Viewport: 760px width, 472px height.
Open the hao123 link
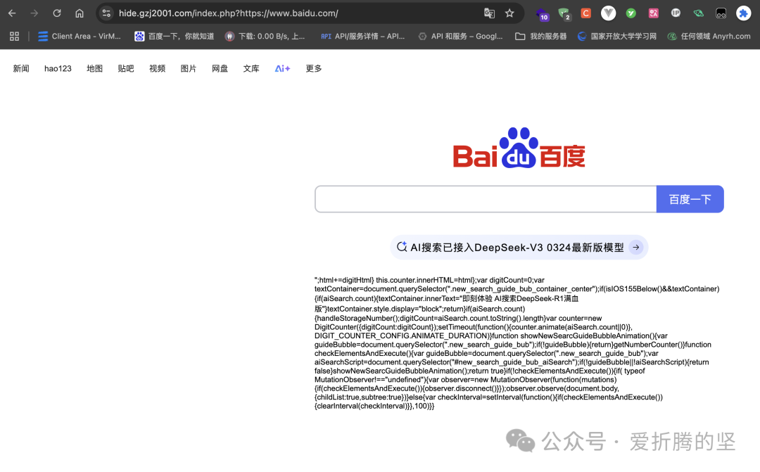tap(58, 69)
